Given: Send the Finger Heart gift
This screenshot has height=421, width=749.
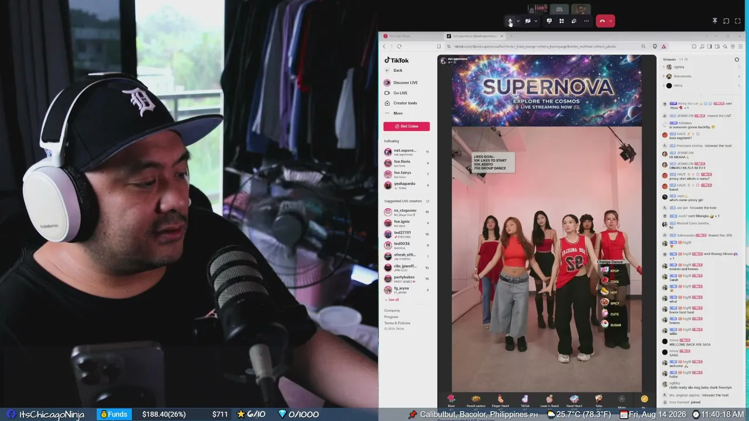Looking at the screenshot, I should point(500,401).
